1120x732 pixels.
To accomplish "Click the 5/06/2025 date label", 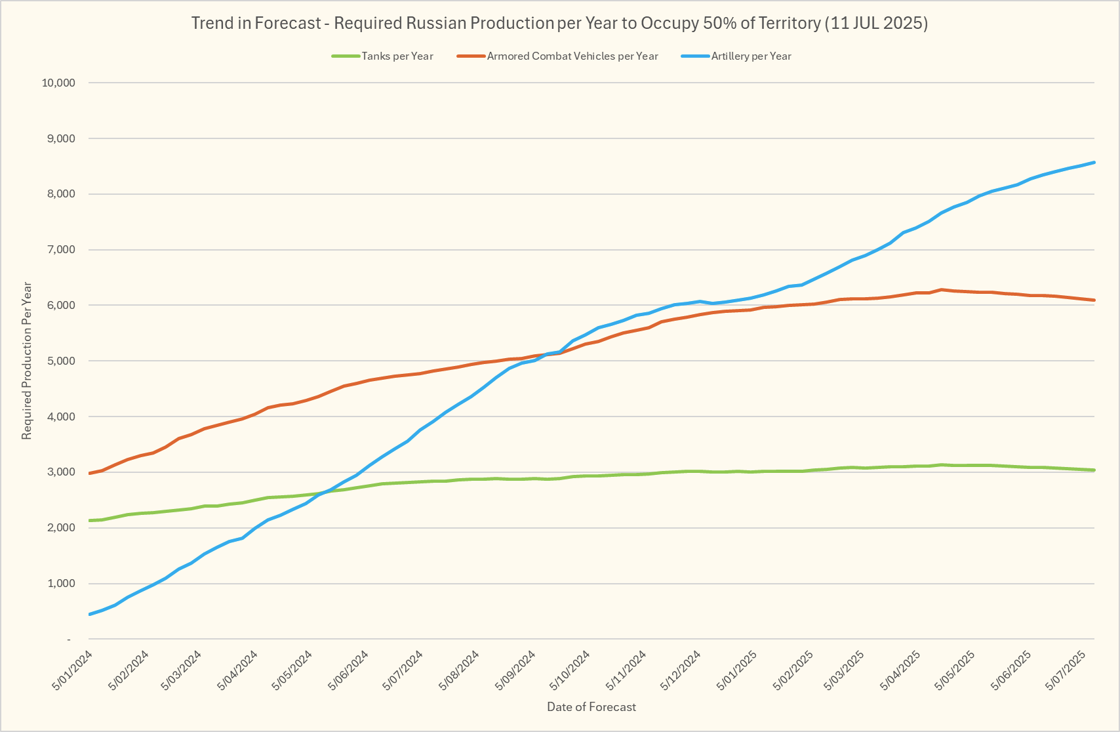I will click(x=1010, y=670).
